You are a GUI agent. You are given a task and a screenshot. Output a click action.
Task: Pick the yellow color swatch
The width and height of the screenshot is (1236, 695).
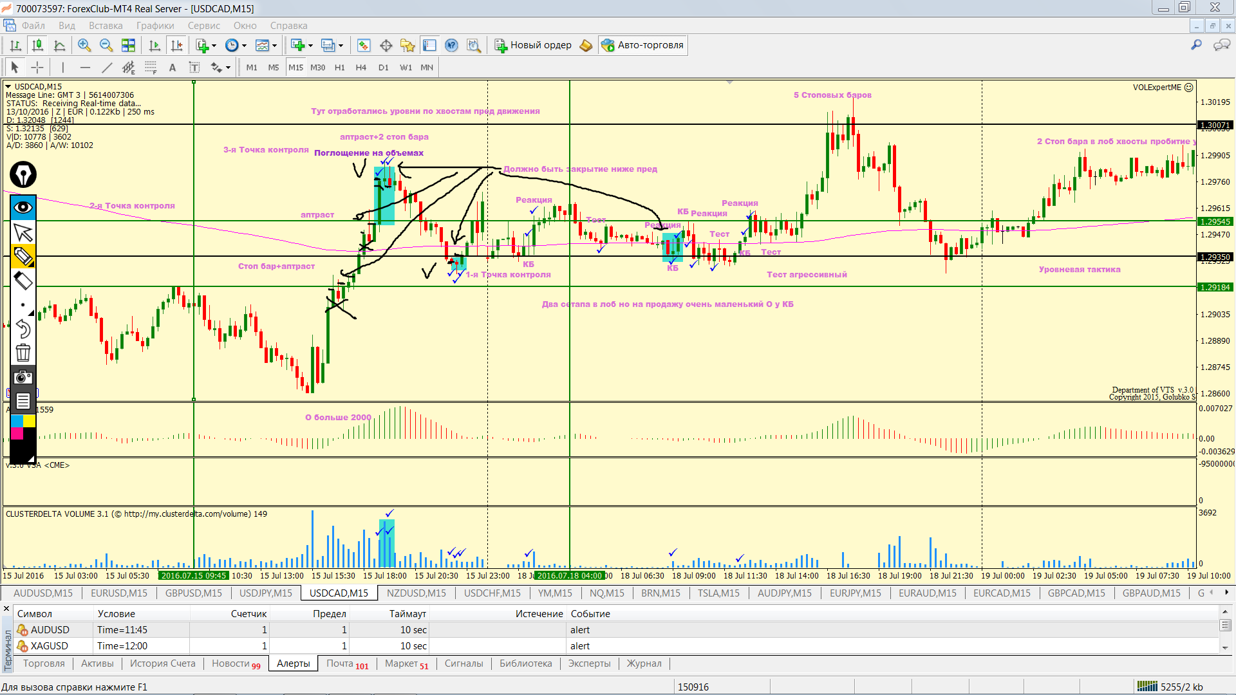coord(30,421)
